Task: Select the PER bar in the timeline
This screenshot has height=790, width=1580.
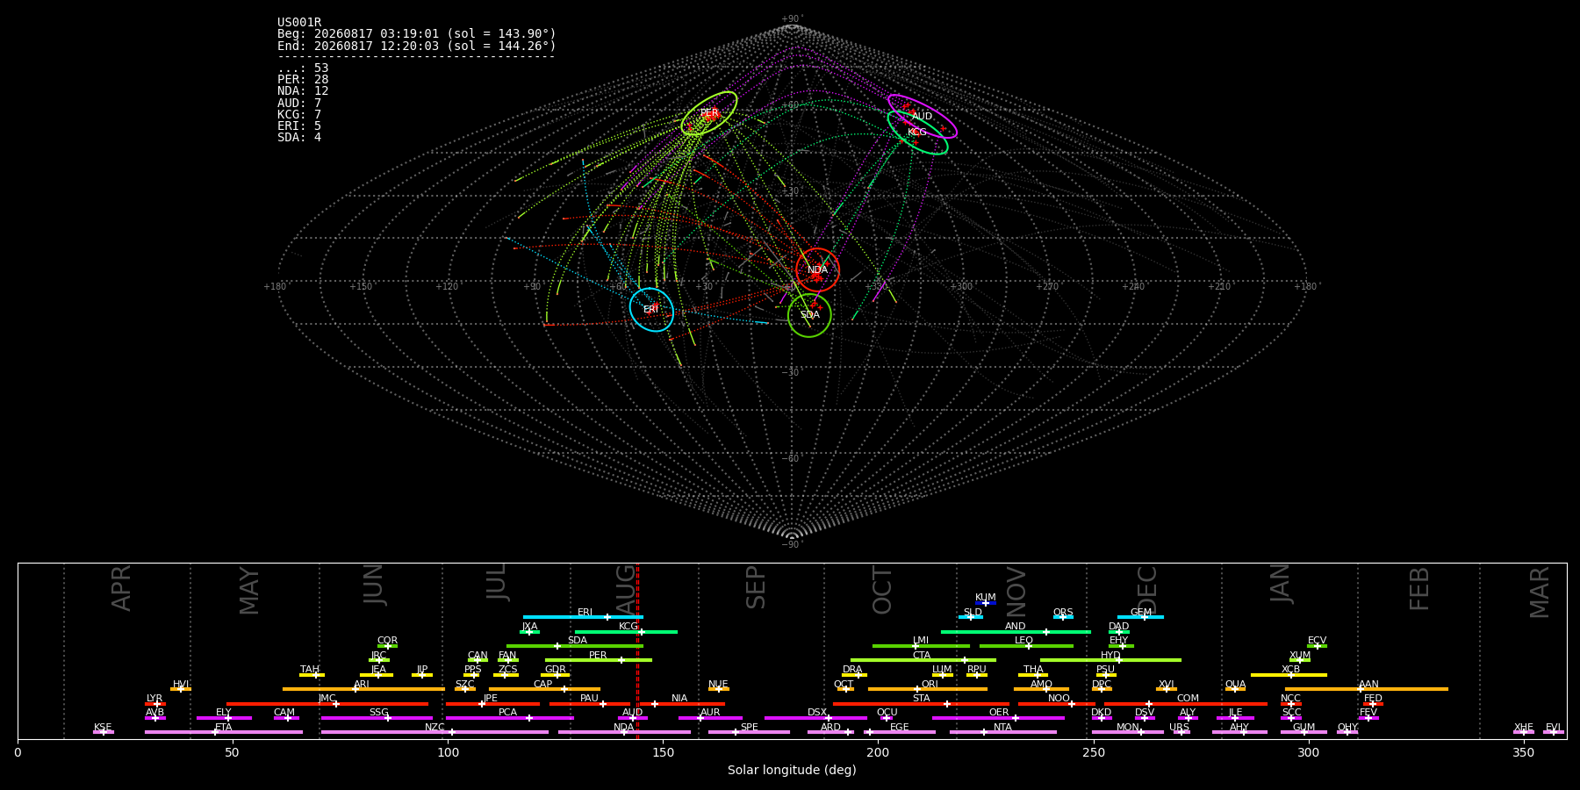Action: point(599,660)
